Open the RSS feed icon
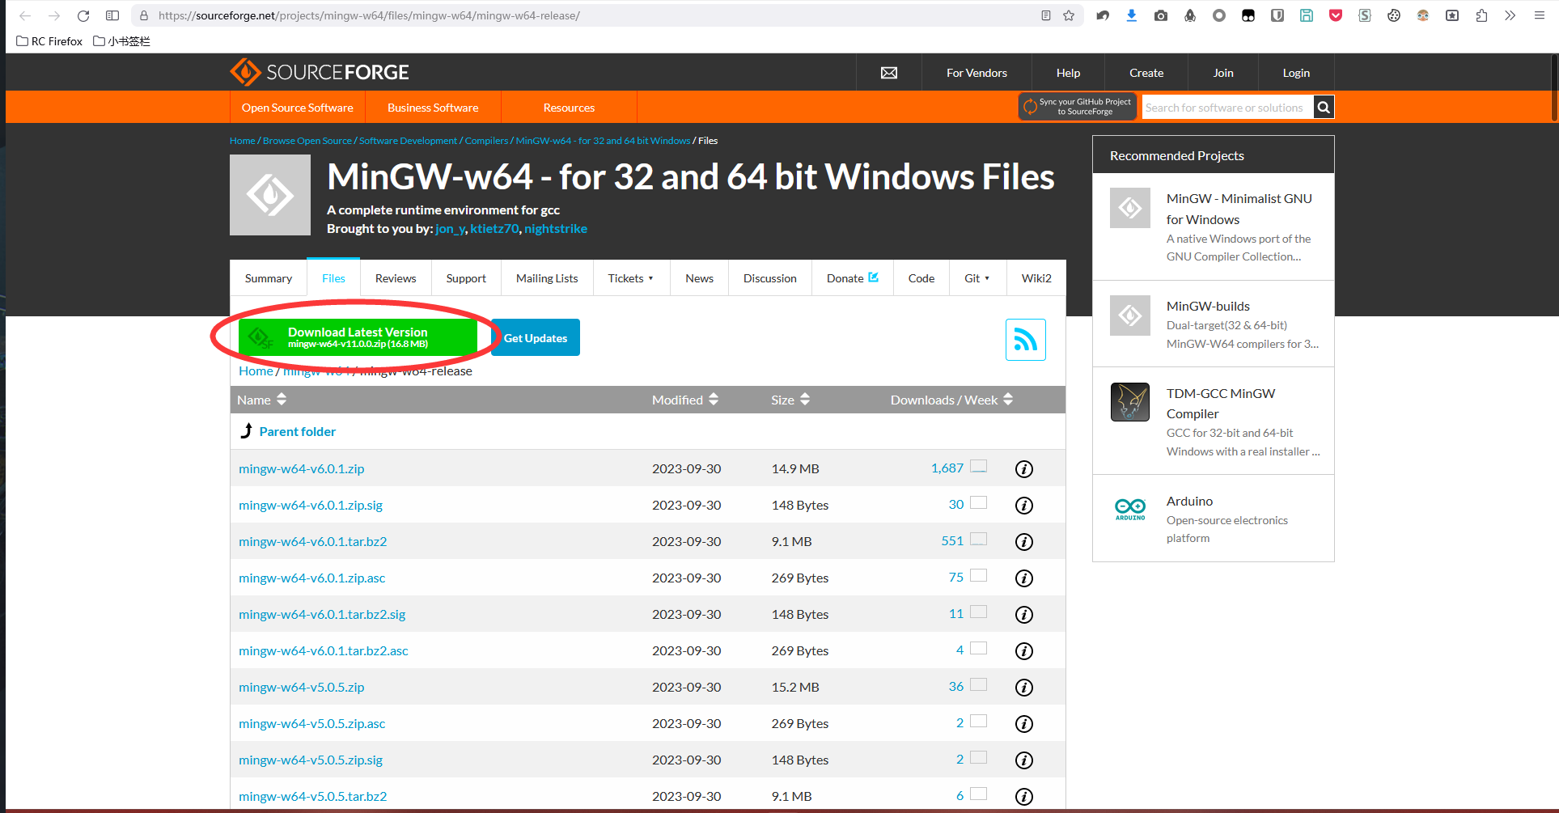This screenshot has width=1559, height=813. (x=1026, y=340)
